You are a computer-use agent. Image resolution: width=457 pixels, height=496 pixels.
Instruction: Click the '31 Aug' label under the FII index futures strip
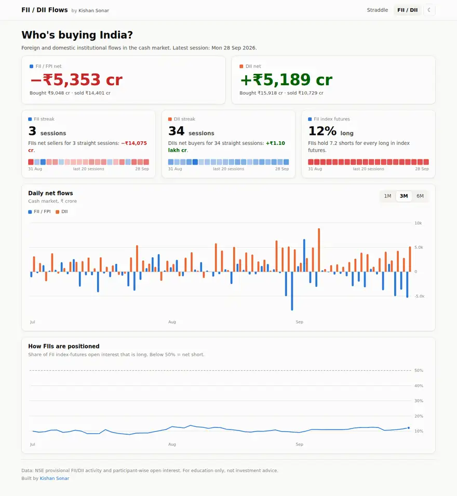click(315, 169)
